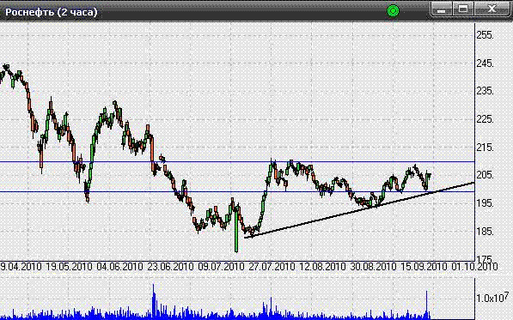Viewport: 513px width, 320px height.
Task: Click the green circular indicator icon
Action: [x=393, y=11]
